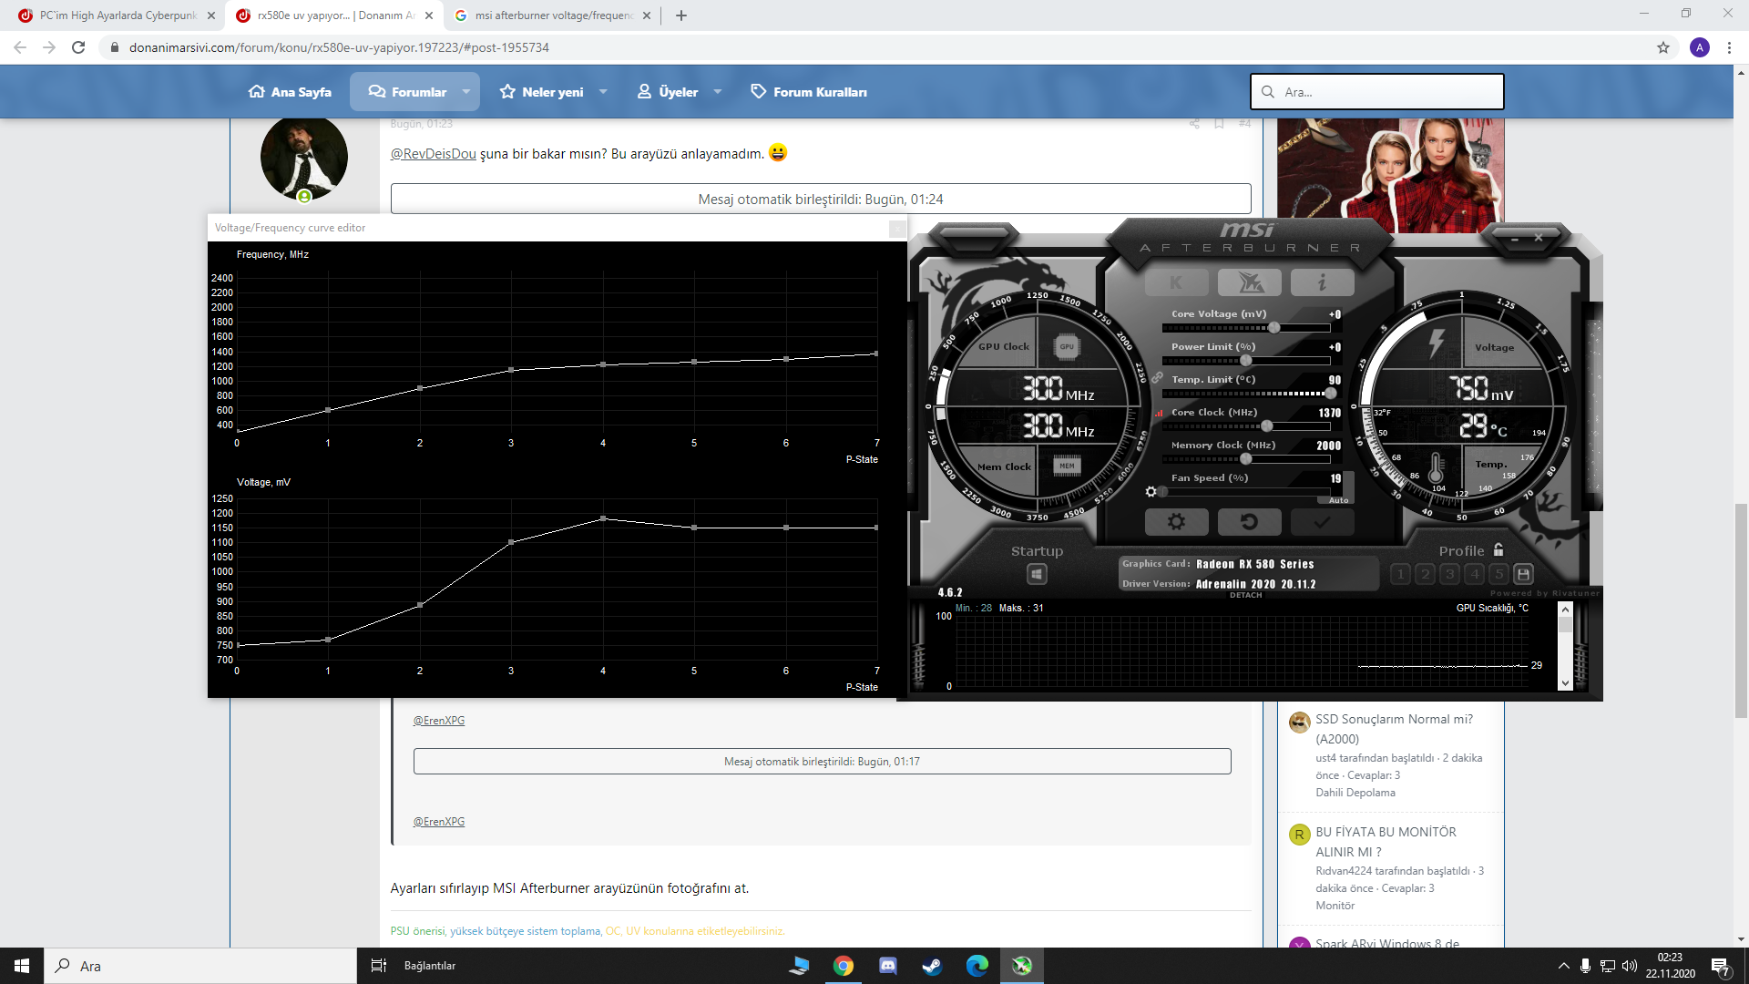This screenshot has width=1749, height=984.
Task: Click the reset-to-defaults circular arrow button
Action: (x=1249, y=522)
